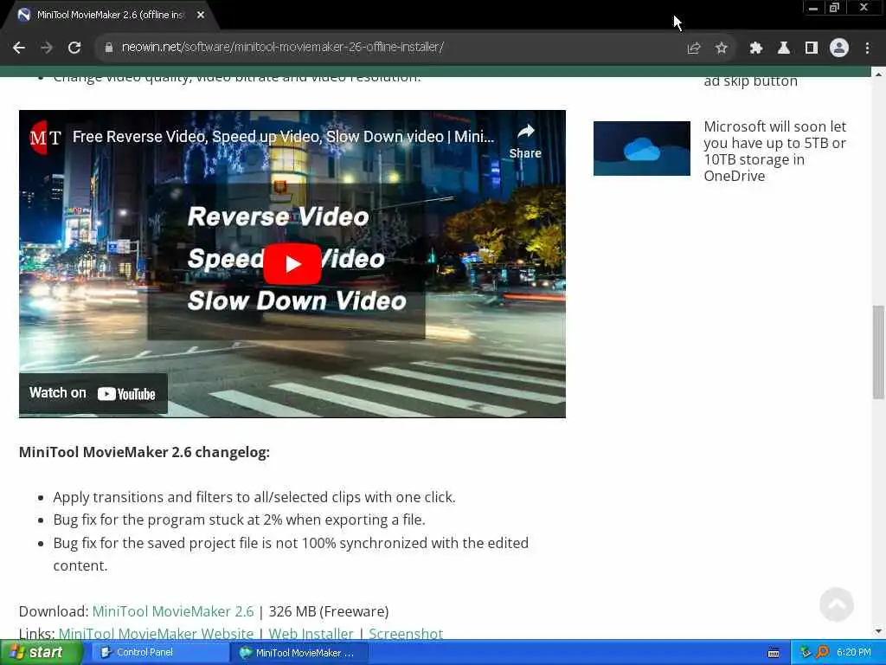Click the on-screen keyboard taskbar icon

pos(774,653)
